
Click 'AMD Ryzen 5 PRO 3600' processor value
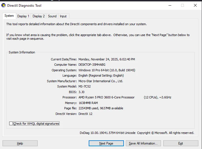tap(95, 97)
